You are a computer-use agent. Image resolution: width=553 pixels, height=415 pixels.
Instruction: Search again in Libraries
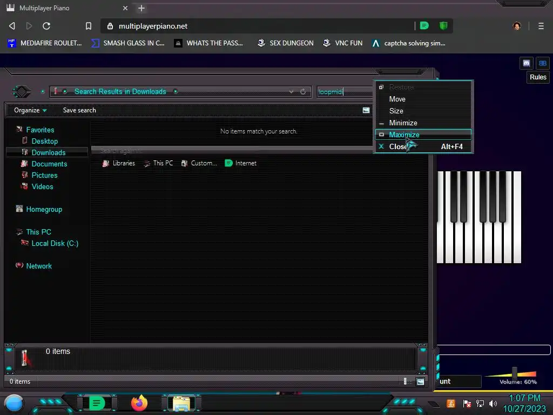tap(118, 163)
